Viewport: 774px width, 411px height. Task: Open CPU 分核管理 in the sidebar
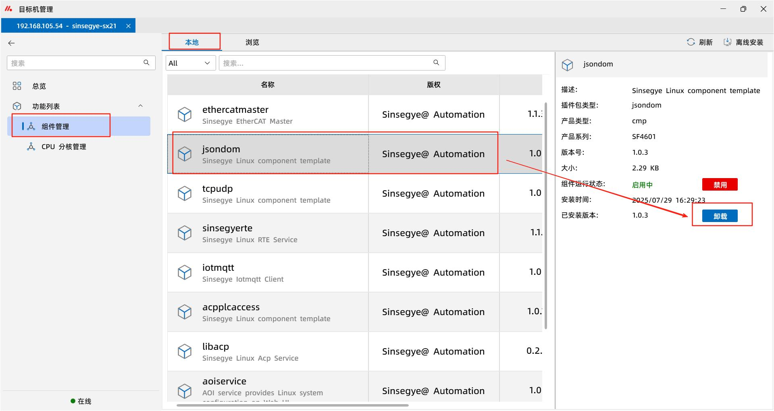click(64, 147)
